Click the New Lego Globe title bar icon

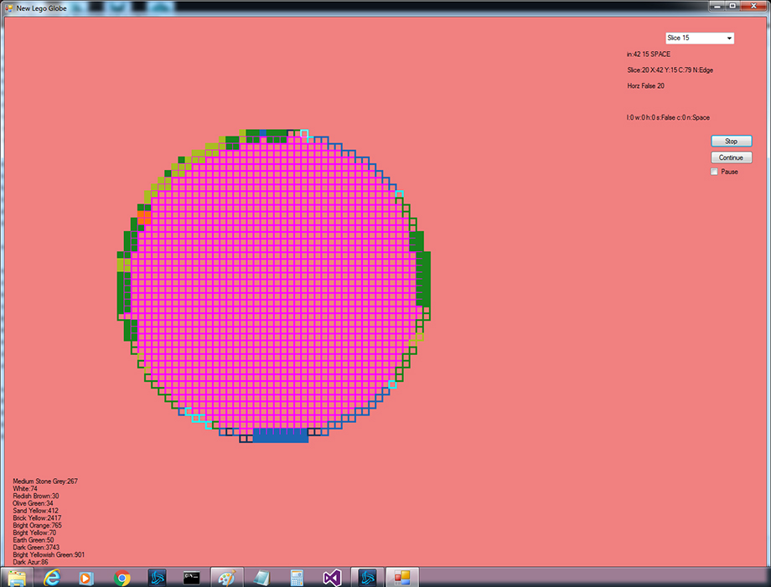(8, 7)
